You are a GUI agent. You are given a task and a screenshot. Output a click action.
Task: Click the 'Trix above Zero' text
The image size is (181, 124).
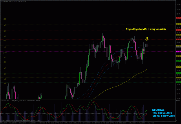tap(162, 113)
